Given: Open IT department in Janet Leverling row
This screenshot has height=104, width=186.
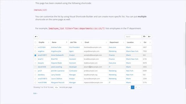Looking at the screenshot, I should pyautogui.click(x=110, y=67).
